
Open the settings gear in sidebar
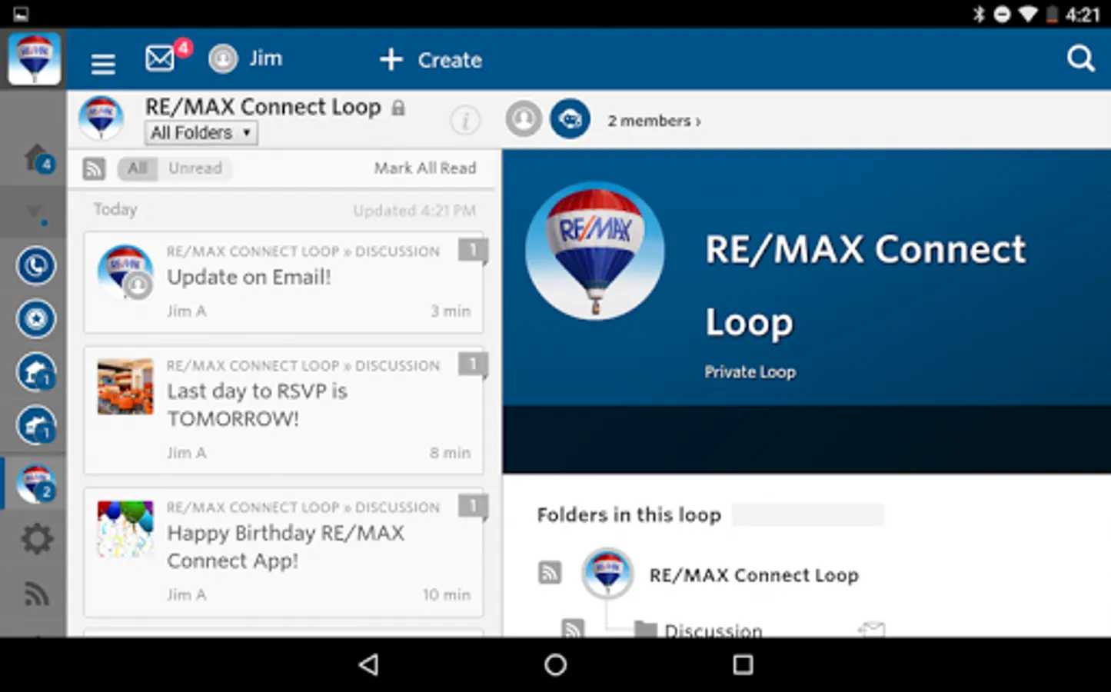36,539
